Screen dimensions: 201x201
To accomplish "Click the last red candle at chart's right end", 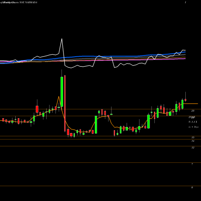I will 185,100.
